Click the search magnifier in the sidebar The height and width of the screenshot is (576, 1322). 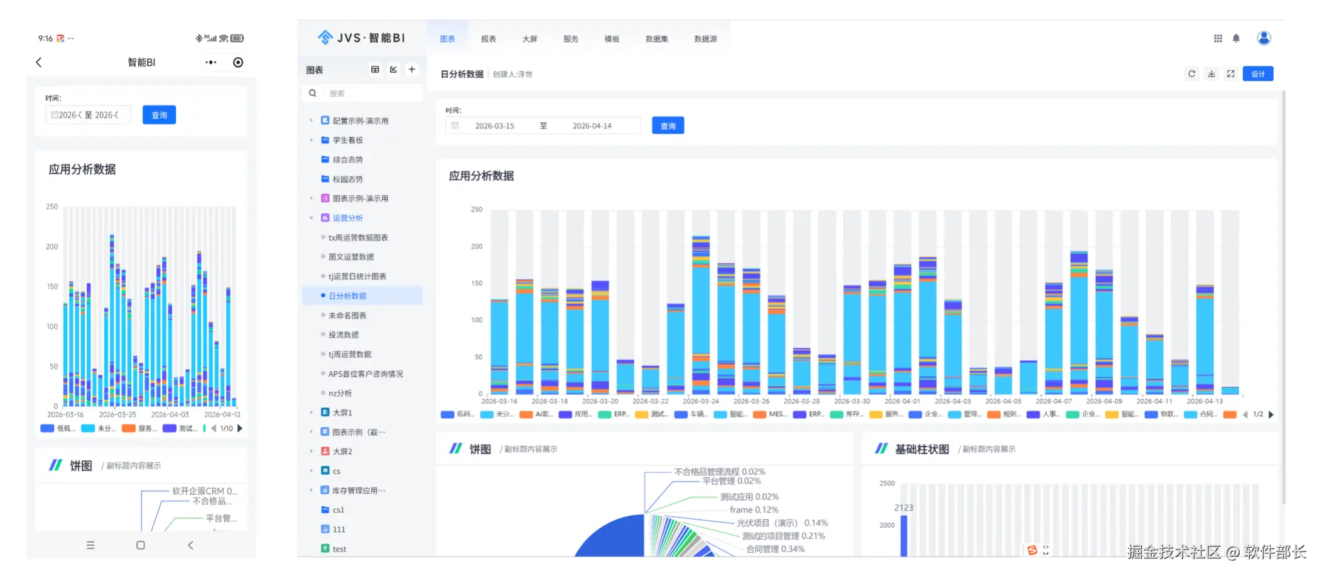(x=313, y=93)
